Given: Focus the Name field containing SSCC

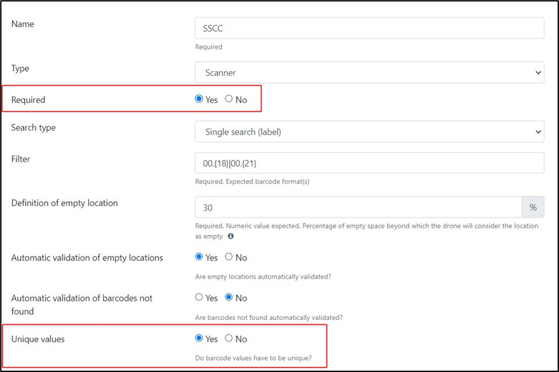Looking at the screenshot, I should [x=369, y=28].
